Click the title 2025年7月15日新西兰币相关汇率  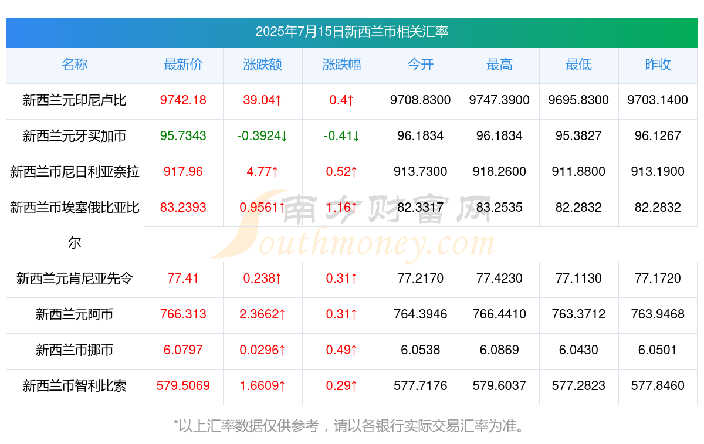(352, 32)
